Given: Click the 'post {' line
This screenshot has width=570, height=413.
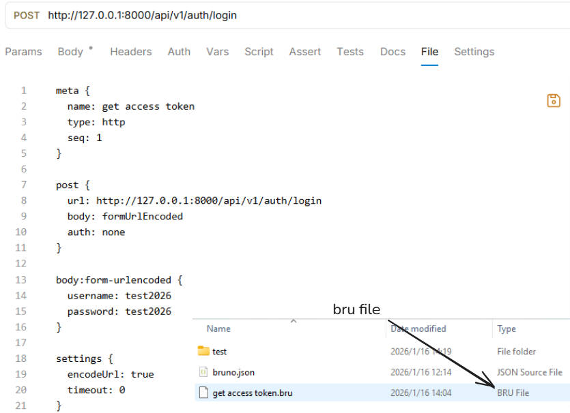Looking at the screenshot, I should coord(73,185).
